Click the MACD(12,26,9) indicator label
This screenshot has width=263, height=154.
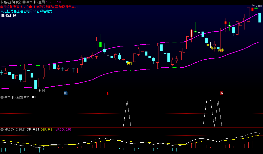click(x=15, y=130)
